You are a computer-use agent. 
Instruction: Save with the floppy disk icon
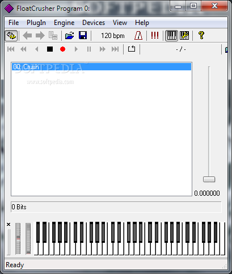tap(83, 36)
